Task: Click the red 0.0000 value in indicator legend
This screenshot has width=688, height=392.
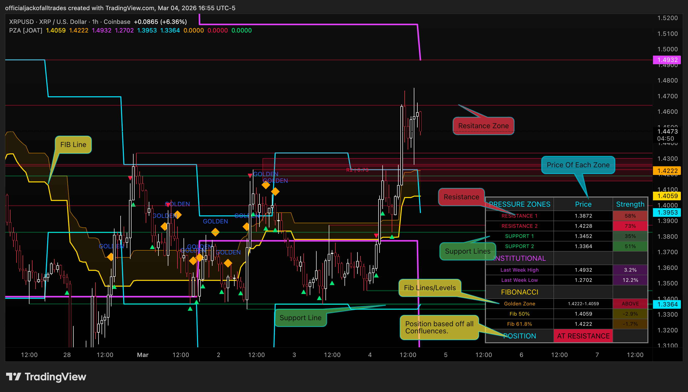Action: (218, 30)
